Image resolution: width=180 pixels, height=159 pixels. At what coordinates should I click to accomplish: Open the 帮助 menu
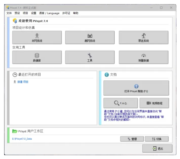76,13
